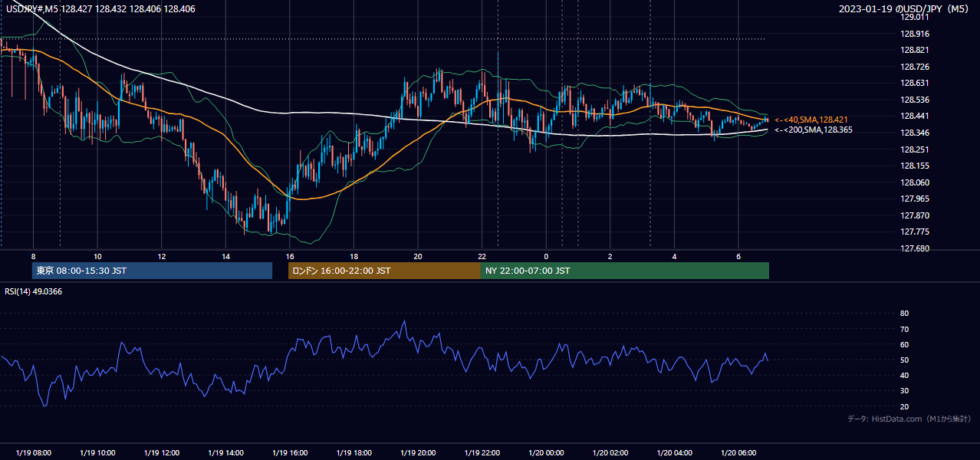
Task: Click price axis label 128.821
Action: click(914, 50)
